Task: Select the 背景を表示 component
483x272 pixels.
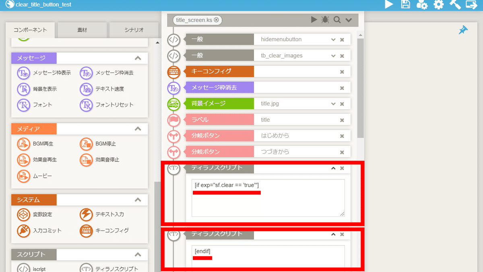Action: 37,89
